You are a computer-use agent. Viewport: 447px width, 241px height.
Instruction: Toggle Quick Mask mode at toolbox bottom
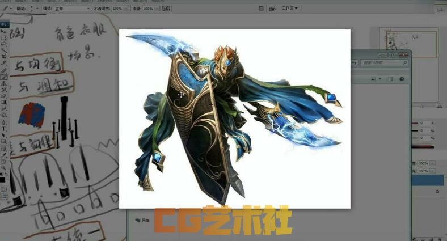coord(4,189)
